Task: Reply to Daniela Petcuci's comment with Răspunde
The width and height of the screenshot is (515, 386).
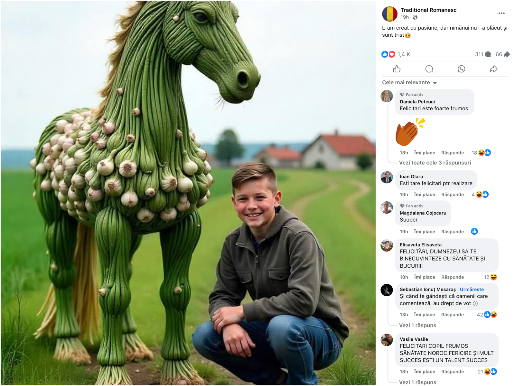Action: tap(453, 153)
